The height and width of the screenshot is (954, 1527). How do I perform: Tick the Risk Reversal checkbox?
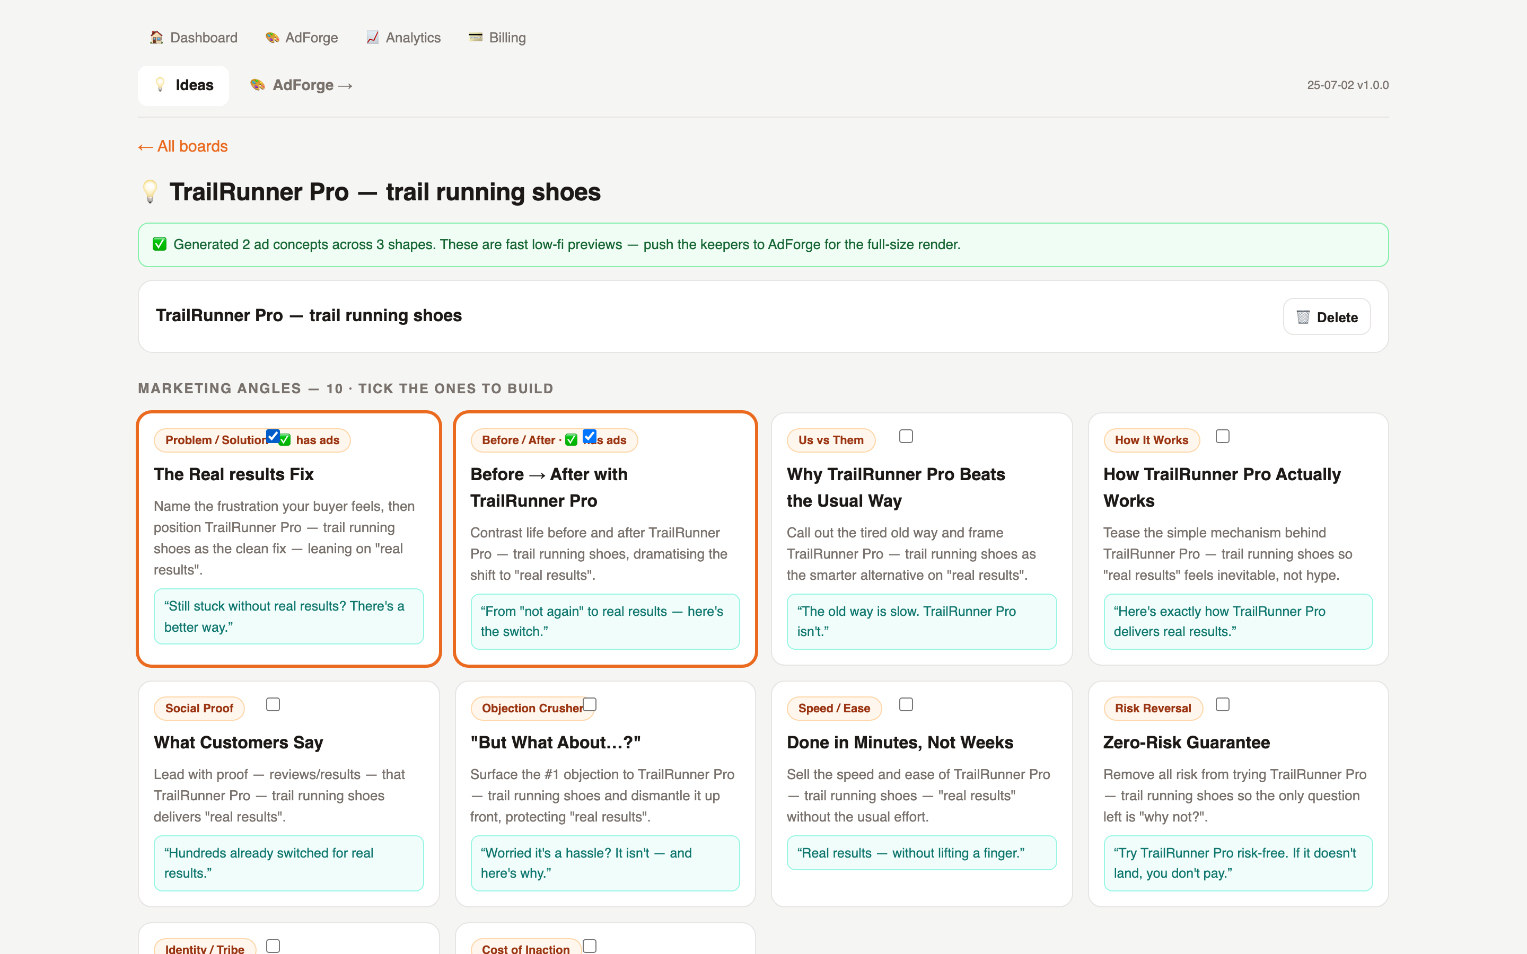point(1223,704)
